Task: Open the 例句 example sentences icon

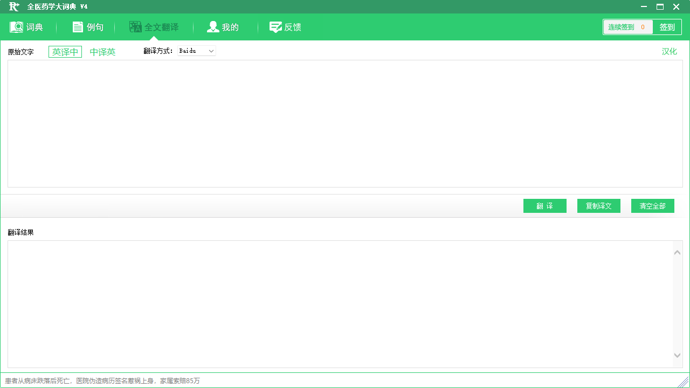Action: 78,27
